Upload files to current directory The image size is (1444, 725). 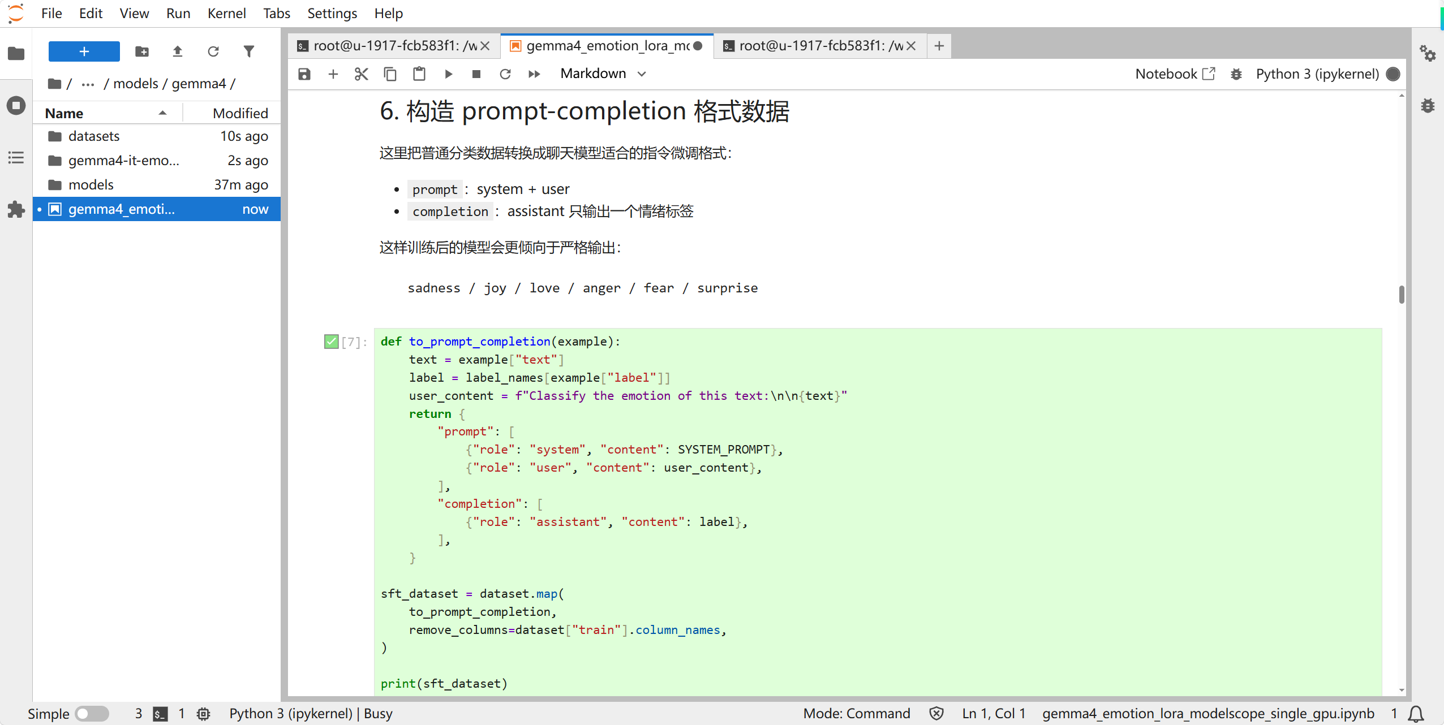pyautogui.click(x=178, y=51)
